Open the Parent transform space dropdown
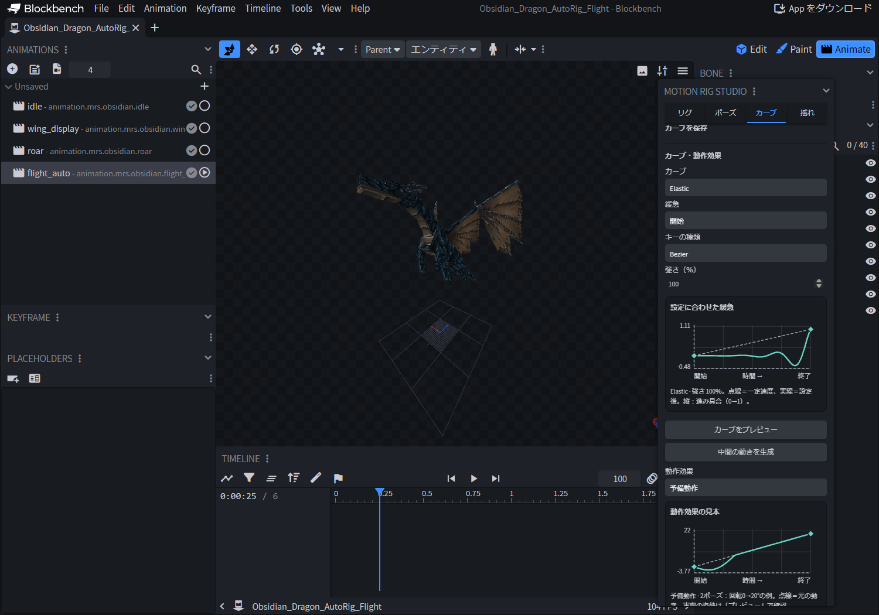The height and width of the screenshot is (615, 879). [x=383, y=49]
